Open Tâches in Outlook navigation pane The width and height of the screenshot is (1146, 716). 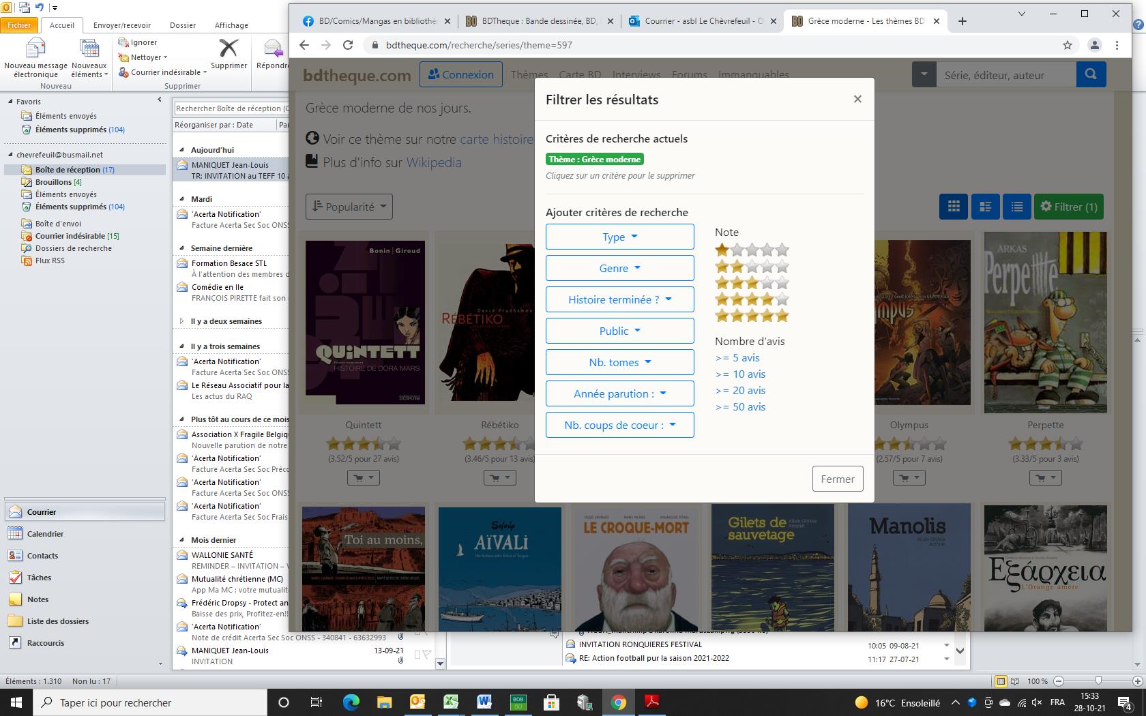point(85,578)
